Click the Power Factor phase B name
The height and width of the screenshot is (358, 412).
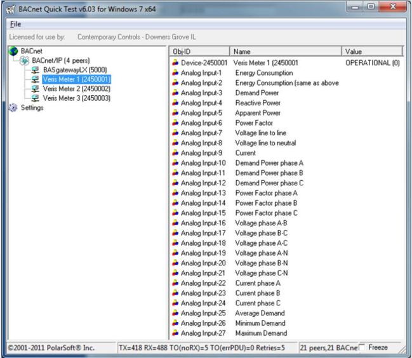tap(266, 203)
